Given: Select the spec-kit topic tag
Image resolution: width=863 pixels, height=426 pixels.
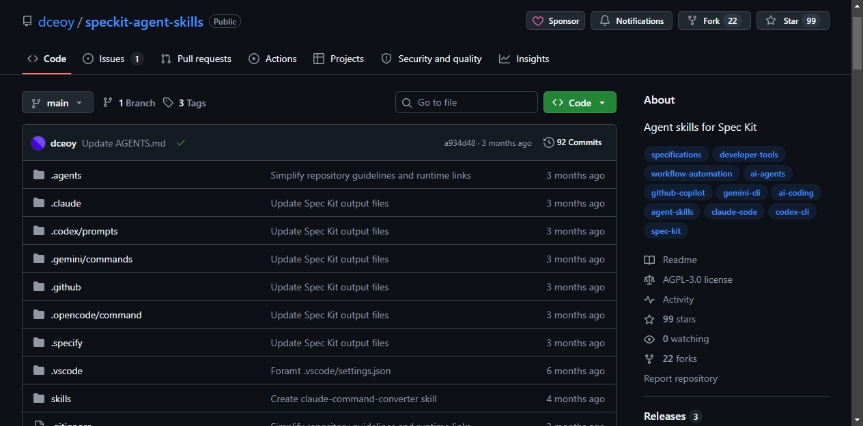Looking at the screenshot, I should (x=666, y=231).
